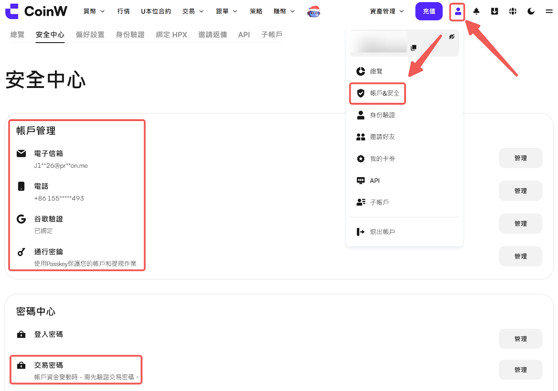Image resolution: width=558 pixels, height=391 pixels.
Task: Click the 充值 deposit button
Action: pyautogui.click(x=429, y=12)
